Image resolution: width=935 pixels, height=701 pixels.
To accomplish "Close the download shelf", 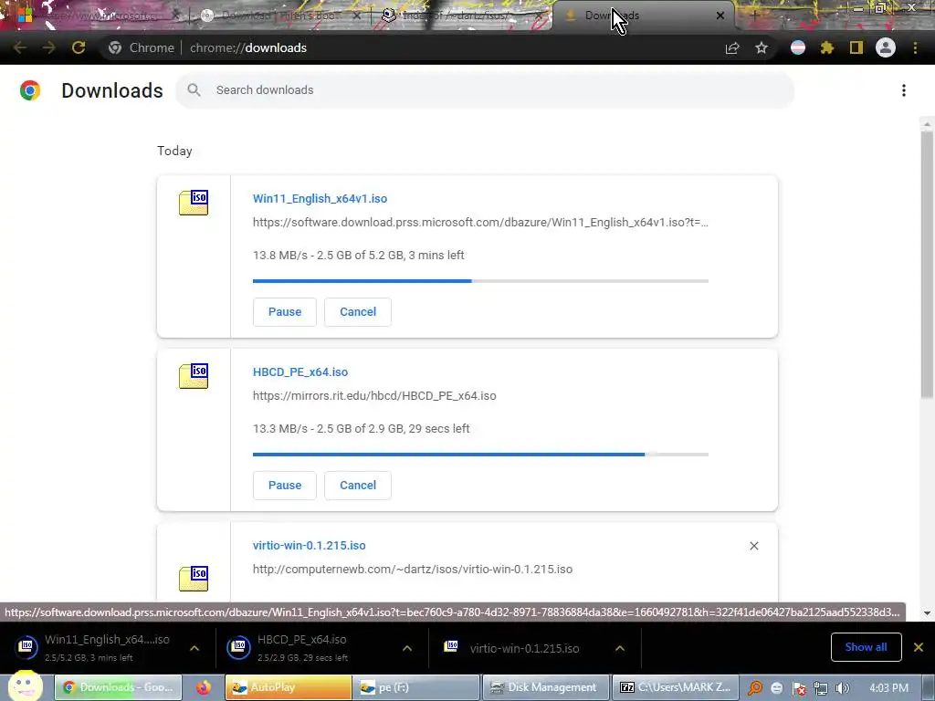I will [x=919, y=647].
